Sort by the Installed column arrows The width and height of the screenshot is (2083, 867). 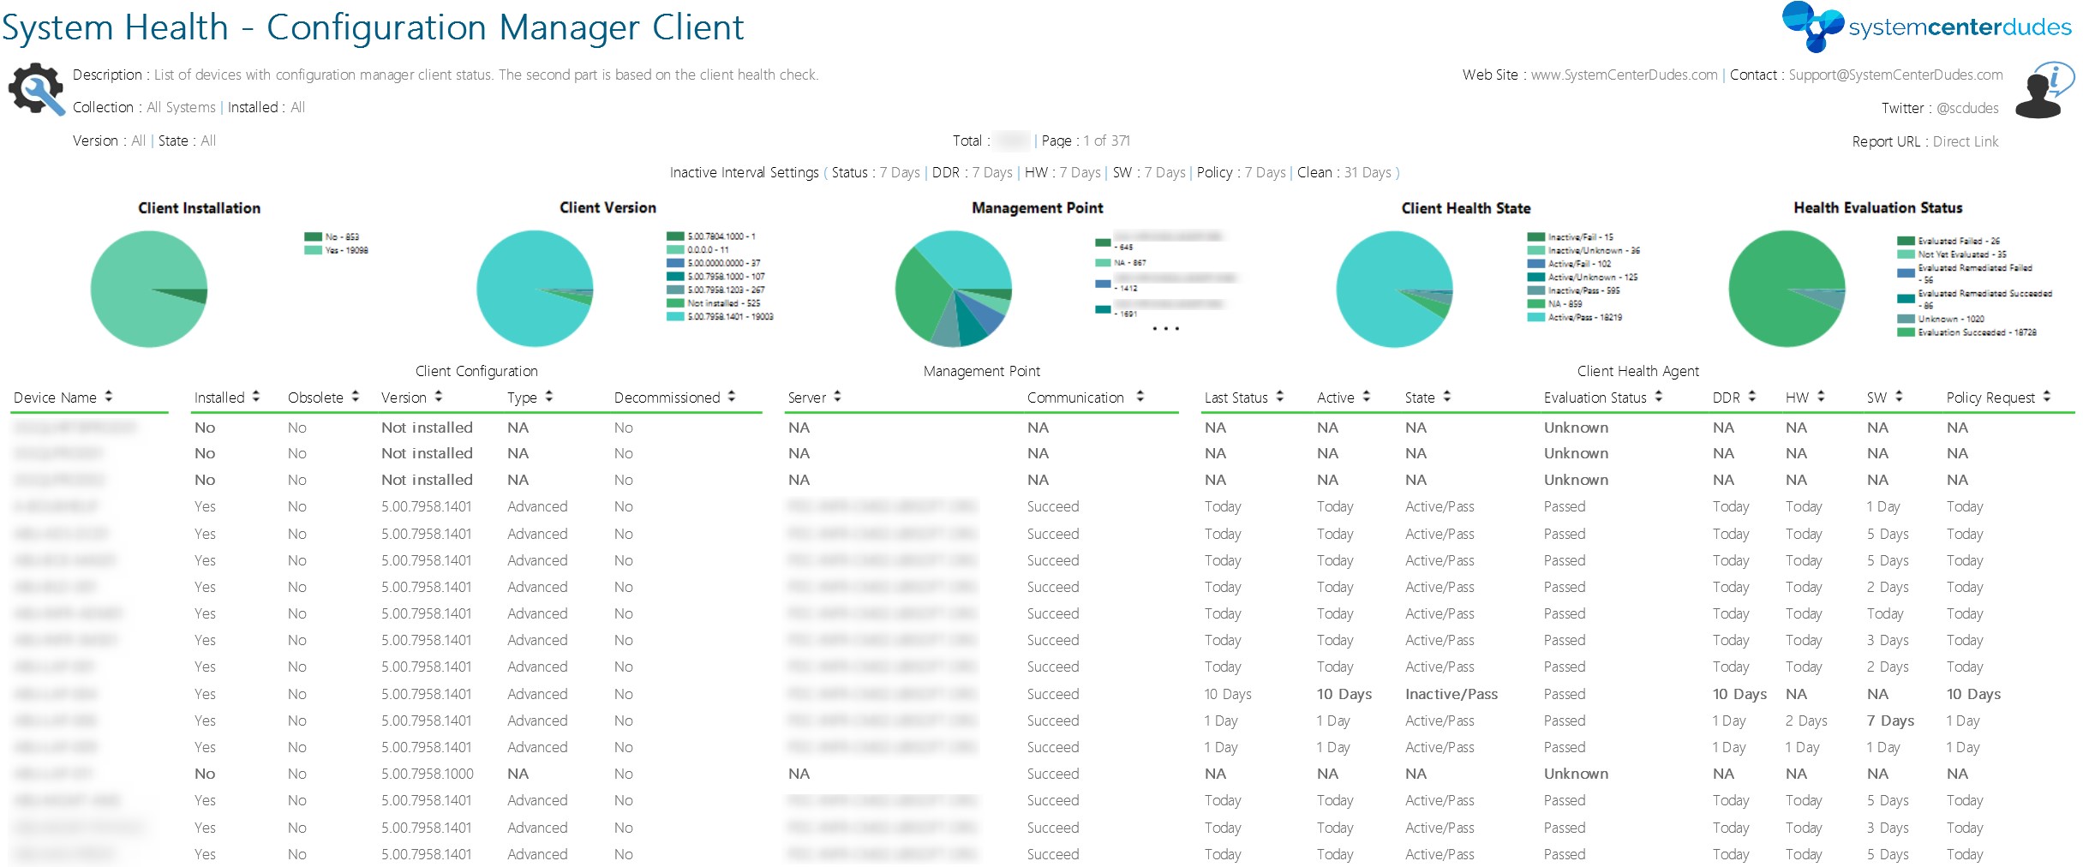(256, 397)
